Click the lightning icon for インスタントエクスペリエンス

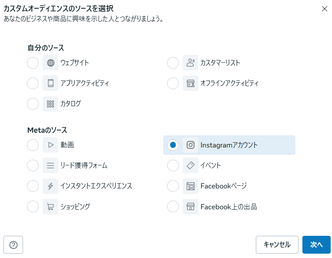pos(50,186)
